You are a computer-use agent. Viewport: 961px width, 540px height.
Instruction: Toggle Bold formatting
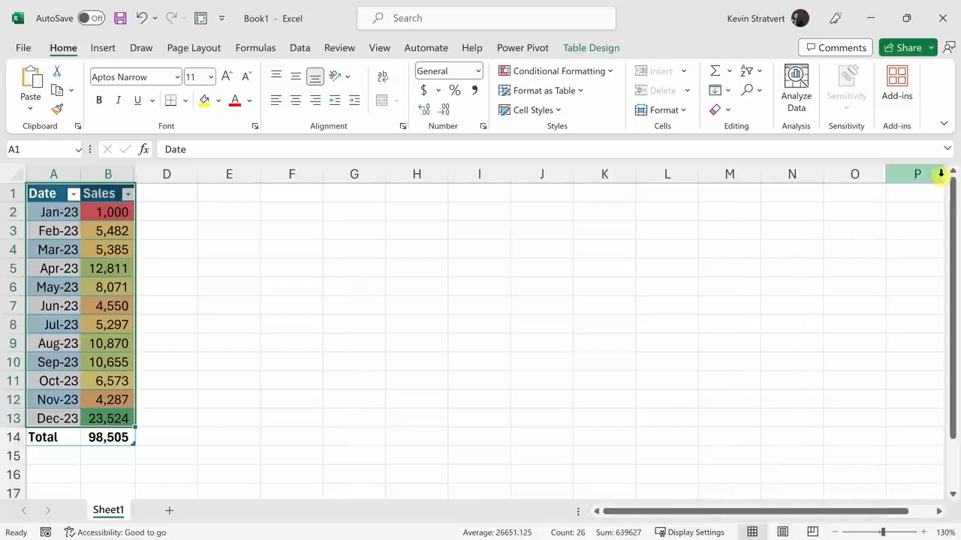(x=98, y=100)
